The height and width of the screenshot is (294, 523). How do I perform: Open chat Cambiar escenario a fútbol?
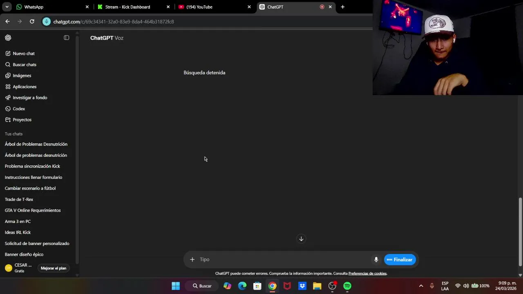coord(30,188)
